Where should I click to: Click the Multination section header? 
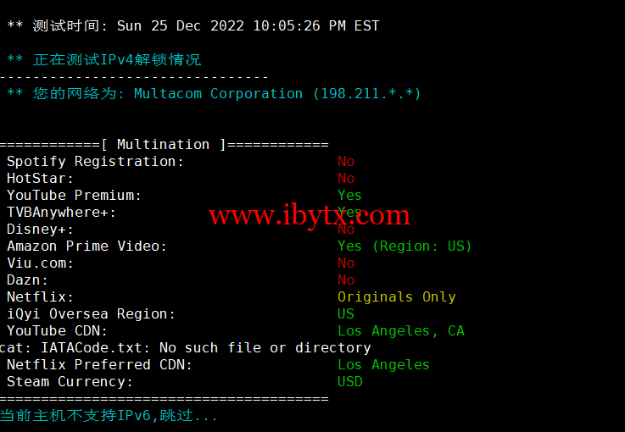pos(165,145)
